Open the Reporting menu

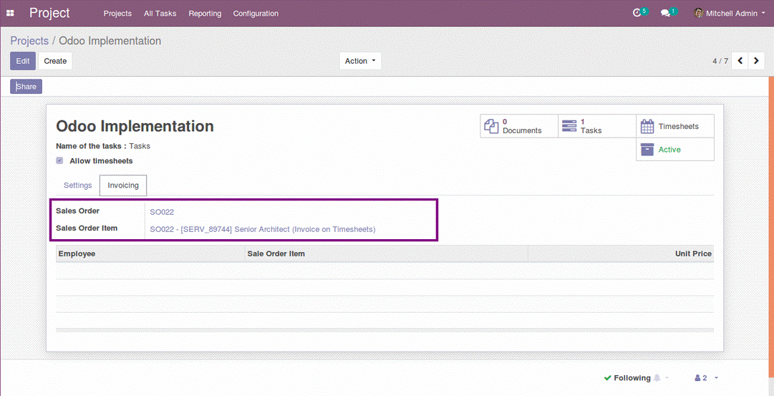point(205,14)
